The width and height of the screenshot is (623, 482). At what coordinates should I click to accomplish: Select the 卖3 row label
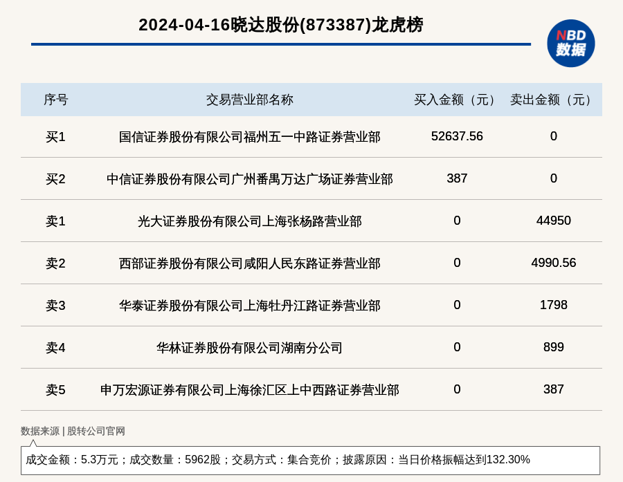pos(55,306)
